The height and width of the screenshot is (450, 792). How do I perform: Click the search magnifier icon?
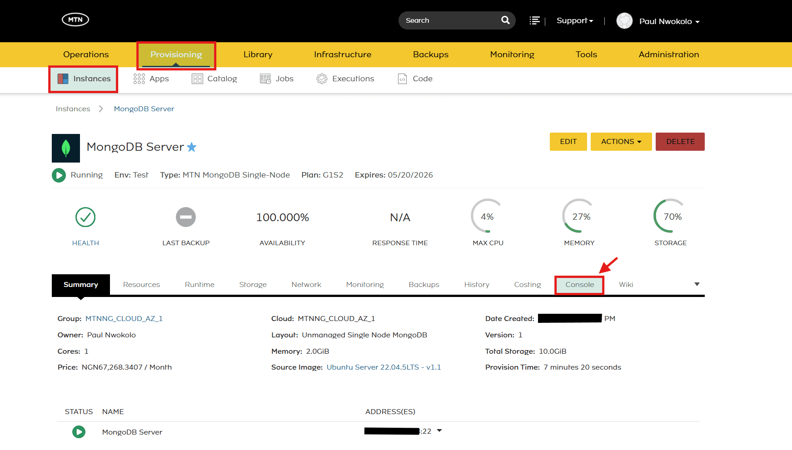pyautogui.click(x=505, y=20)
